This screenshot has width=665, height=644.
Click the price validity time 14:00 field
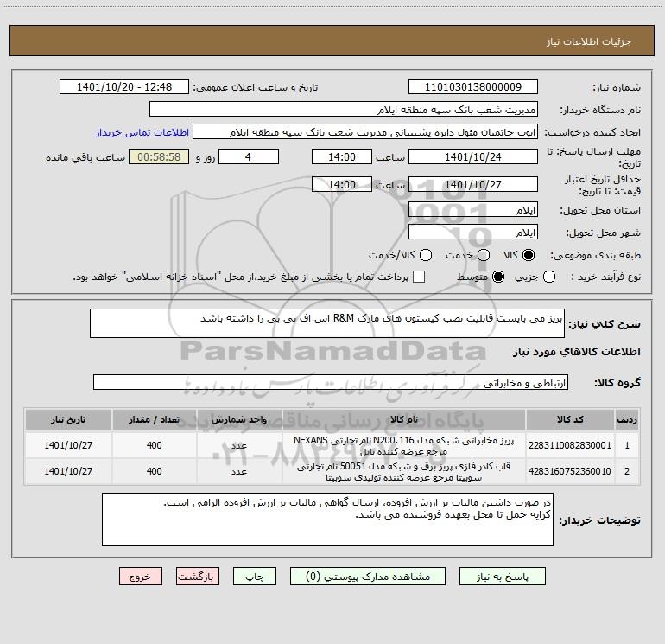(x=342, y=184)
